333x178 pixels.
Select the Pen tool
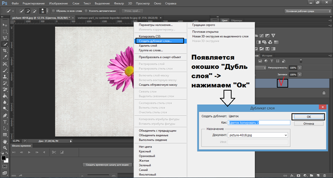[5, 116]
